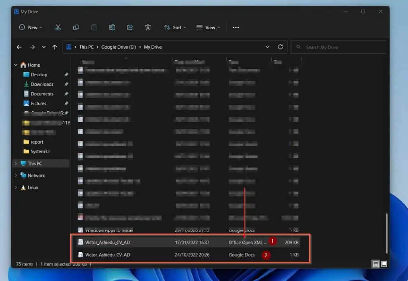Screen dimensions: 408x281
Task: Click the chevron between This PC and Google Drive
Action: click(97, 47)
